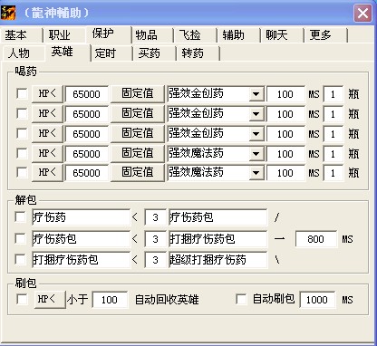Click the 龍神輔助 app icon in title bar
The width and height of the screenshot is (377, 346).
click(x=8, y=13)
